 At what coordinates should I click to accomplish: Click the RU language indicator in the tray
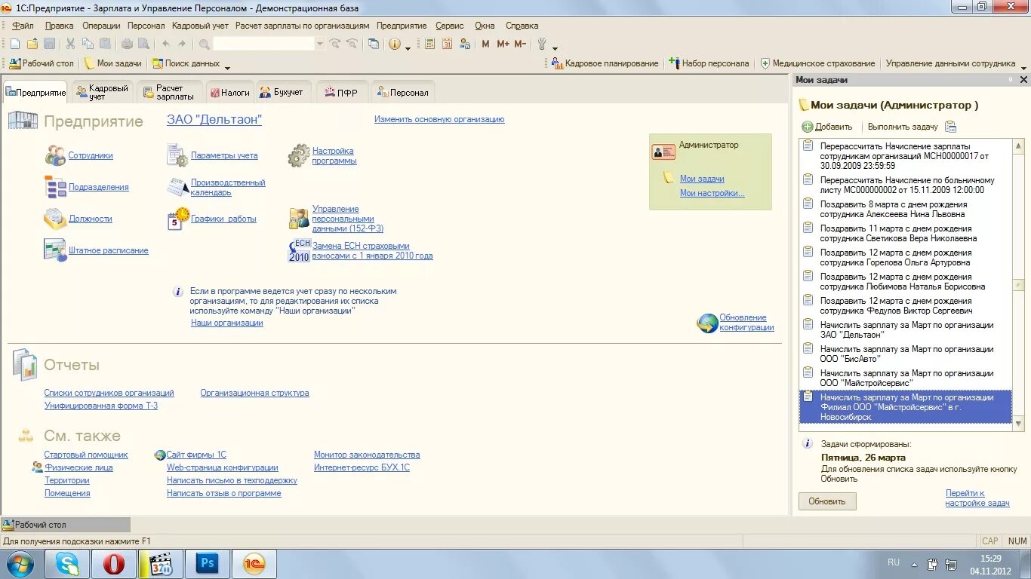tap(893, 562)
